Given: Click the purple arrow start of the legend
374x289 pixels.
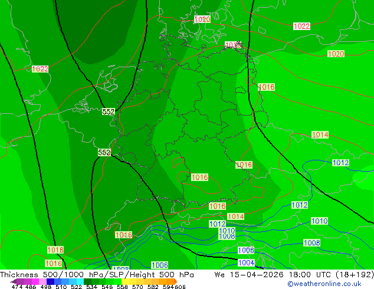Looking at the screenshot, I should 13,281.
